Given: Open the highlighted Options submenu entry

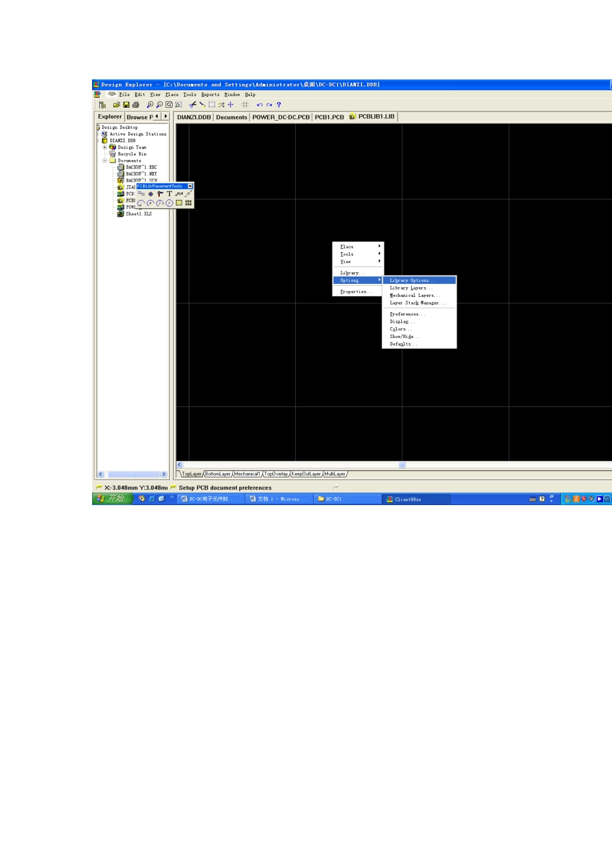Looking at the screenshot, I should (358, 281).
